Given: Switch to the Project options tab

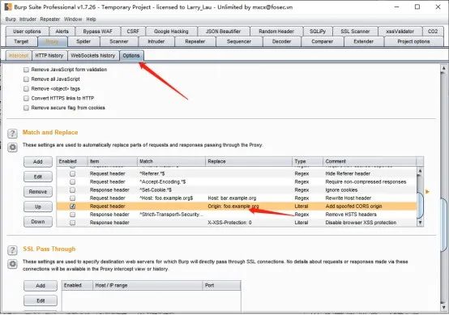Looking at the screenshot, I should [x=413, y=41].
